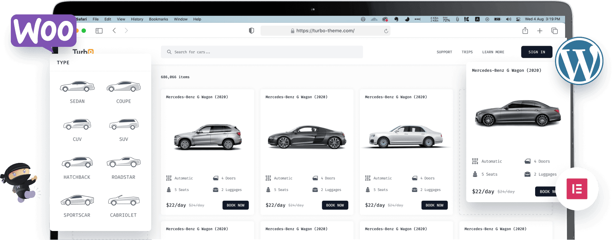Filter by the Sportscar type icon
The height and width of the screenshot is (240, 612).
coord(77,200)
